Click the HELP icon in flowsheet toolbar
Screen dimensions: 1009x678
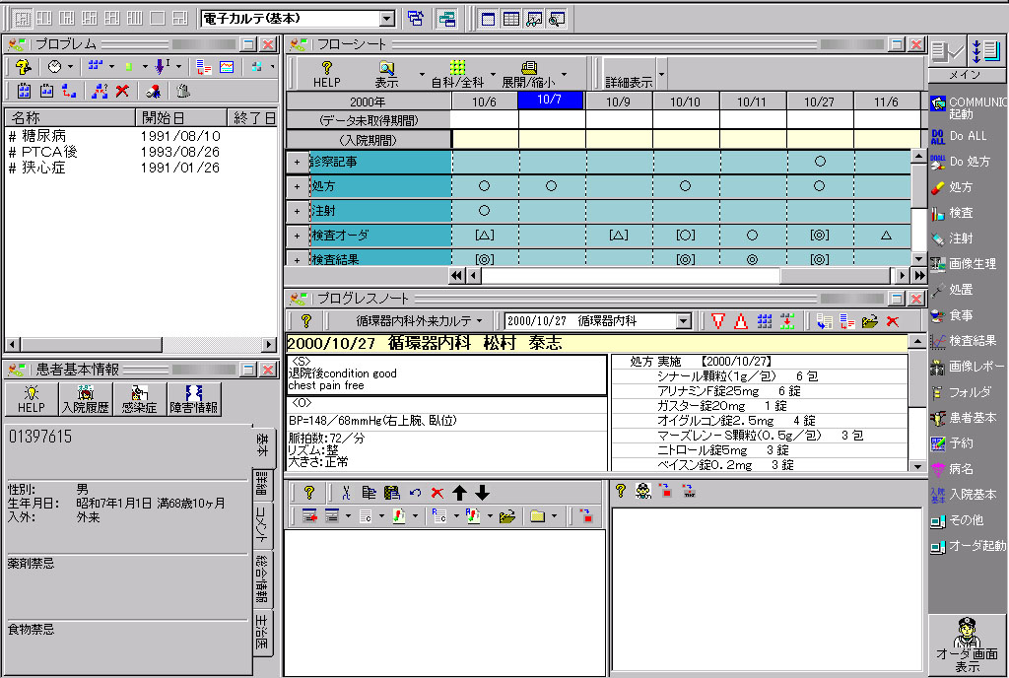(x=327, y=74)
